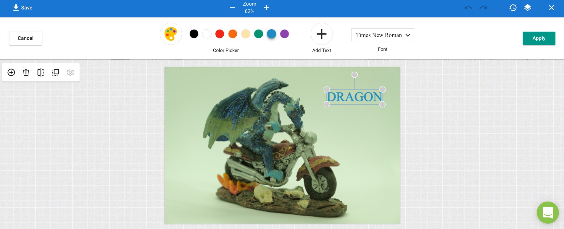The height and width of the screenshot is (229, 564).
Task: Click the Apply button
Action: pos(539,38)
